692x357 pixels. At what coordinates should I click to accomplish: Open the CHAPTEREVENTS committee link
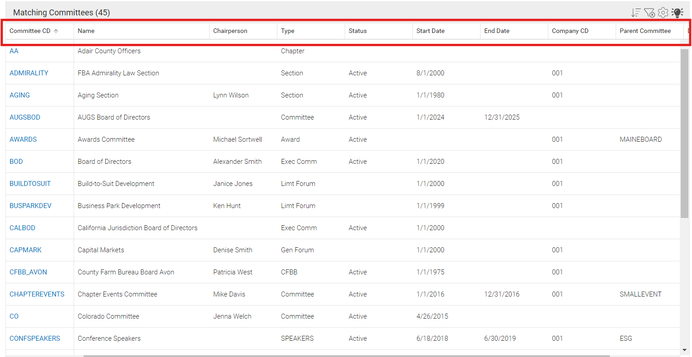[37, 294]
